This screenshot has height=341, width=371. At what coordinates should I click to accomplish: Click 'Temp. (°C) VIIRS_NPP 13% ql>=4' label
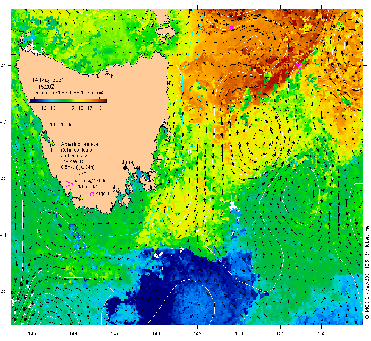coord(68,93)
